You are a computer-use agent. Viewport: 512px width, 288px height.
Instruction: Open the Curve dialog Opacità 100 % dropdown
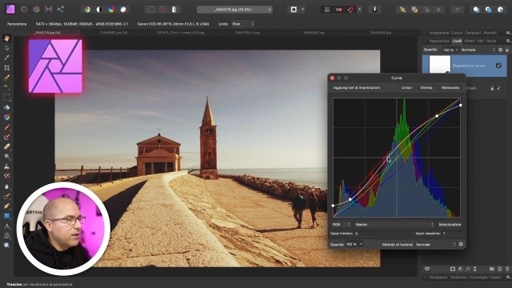coord(354,244)
